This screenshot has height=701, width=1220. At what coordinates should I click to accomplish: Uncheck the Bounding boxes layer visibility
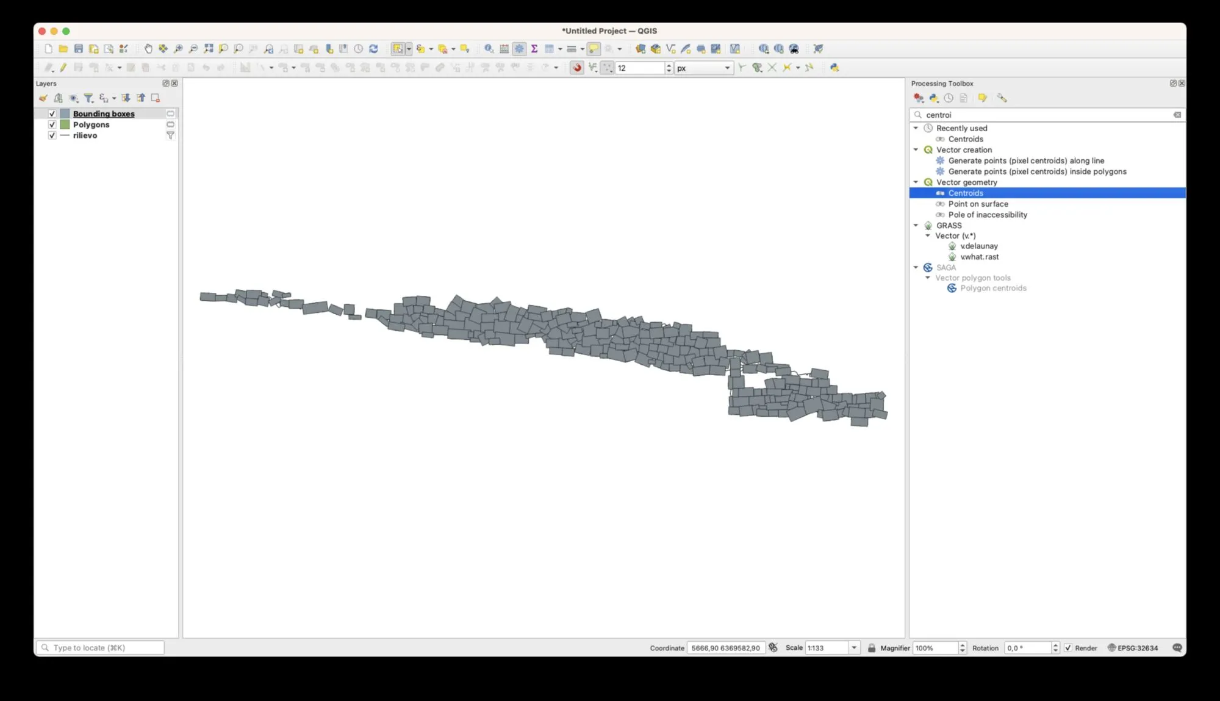click(x=52, y=113)
